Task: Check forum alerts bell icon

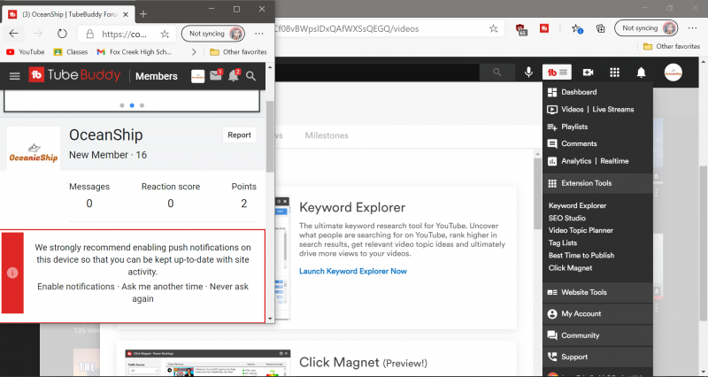Action: click(234, 76)
